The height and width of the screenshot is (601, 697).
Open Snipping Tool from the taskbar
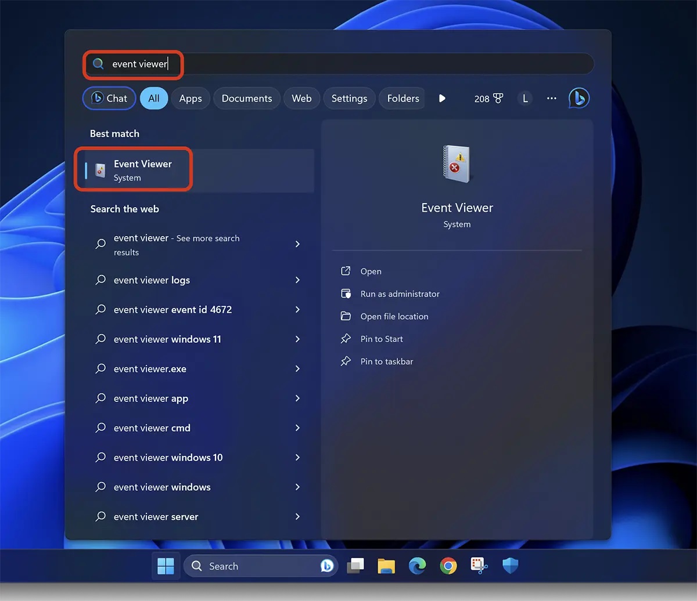pos(479,566)
